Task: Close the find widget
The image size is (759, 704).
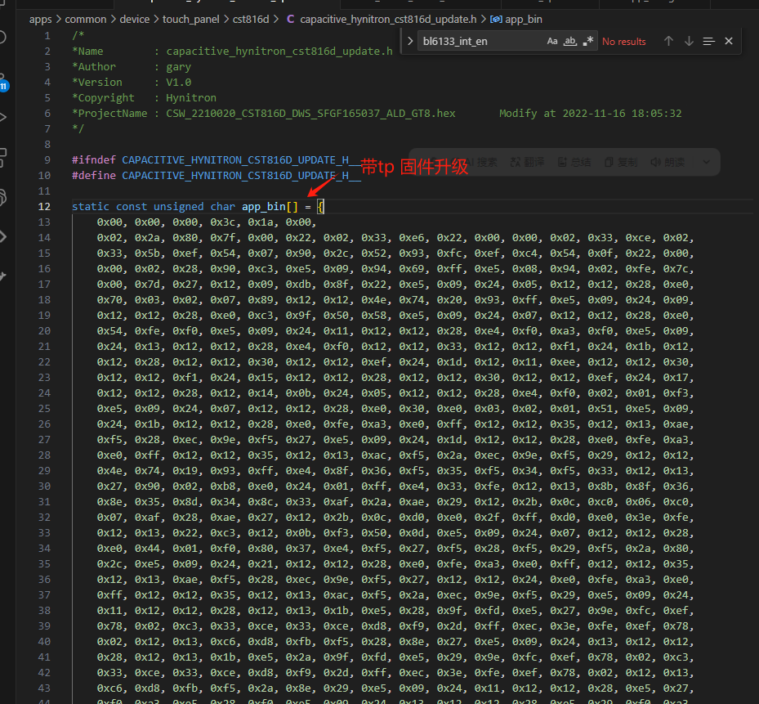Action: pyautogui.click(x=729, y=41)
